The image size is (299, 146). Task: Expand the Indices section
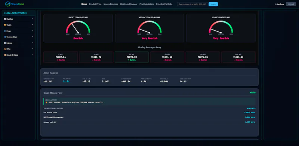coord(33,43)
